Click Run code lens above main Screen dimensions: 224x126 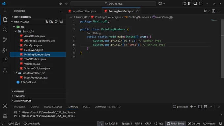coord(89,33)
